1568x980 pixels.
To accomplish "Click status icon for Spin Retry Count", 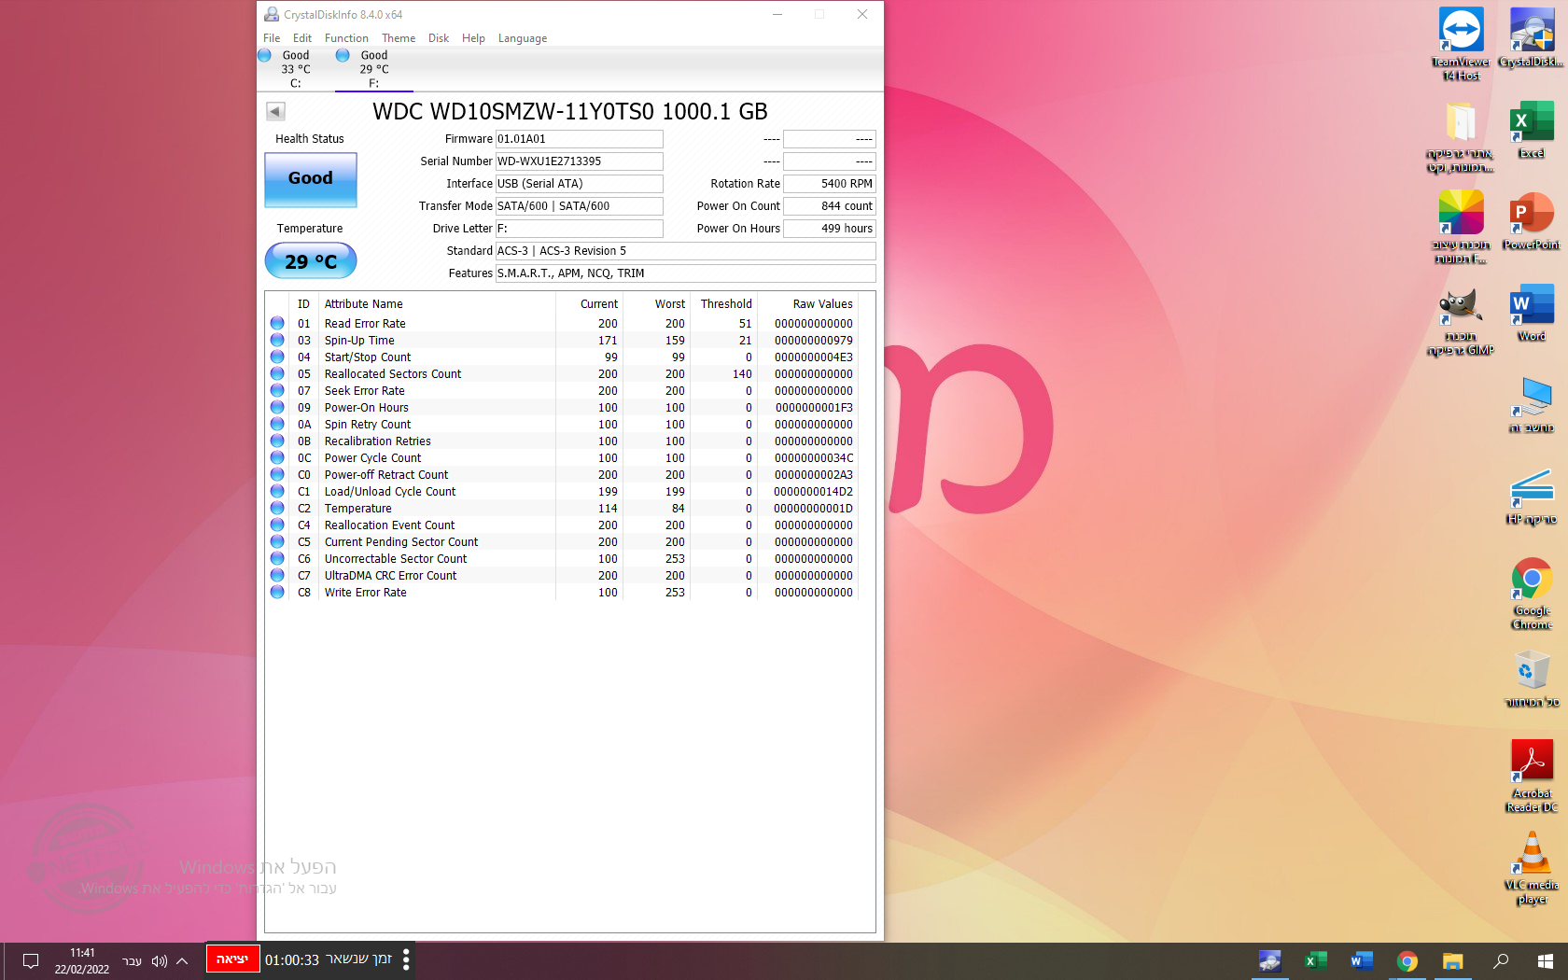I will [x=277, y=425].
